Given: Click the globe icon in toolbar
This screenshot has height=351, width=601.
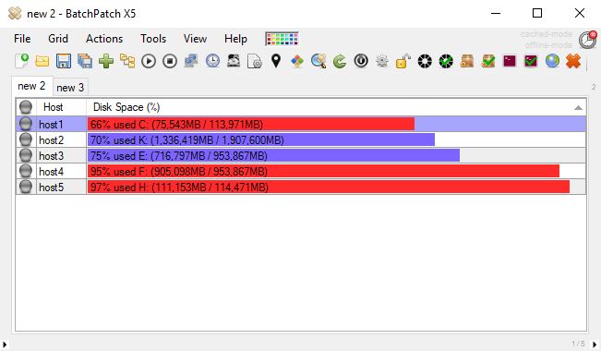Looking at the screenshot, I should tap(552, 61).
